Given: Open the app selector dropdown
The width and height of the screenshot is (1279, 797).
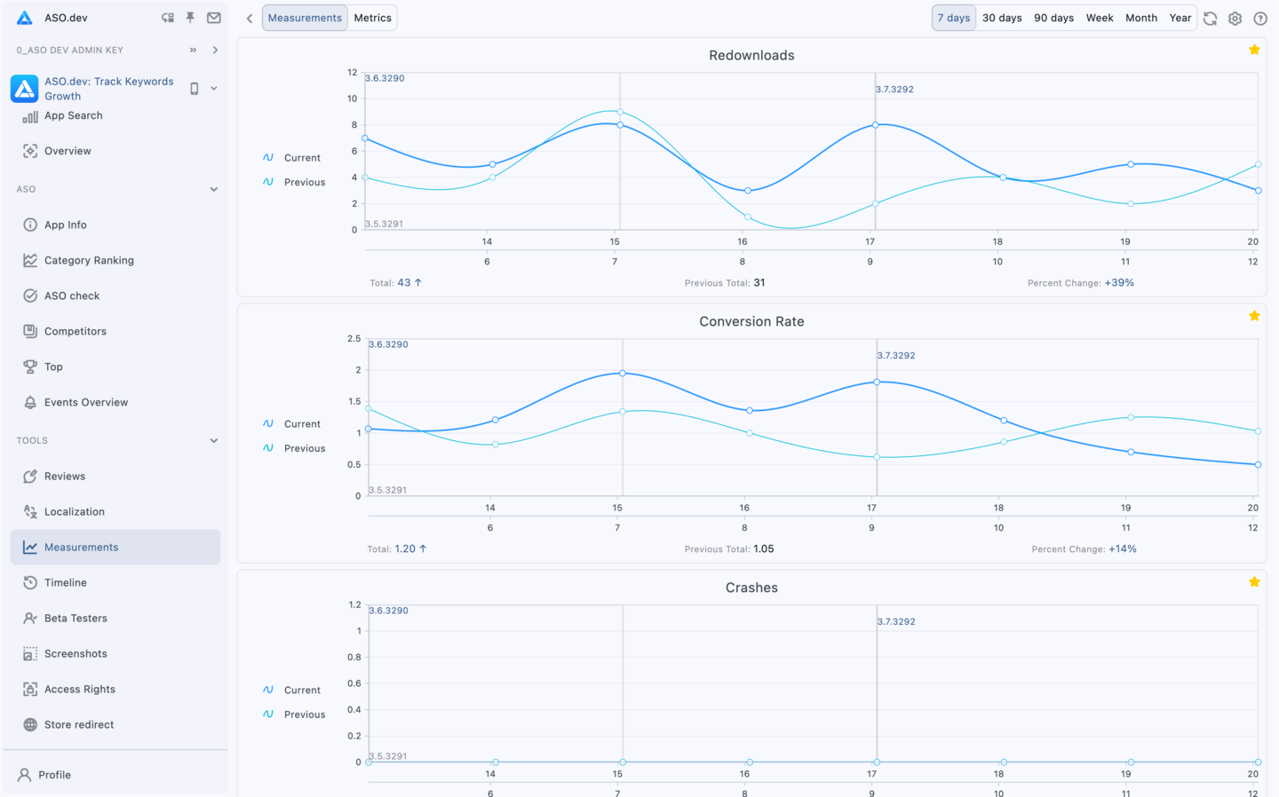Looking at the screenshot, I should click(211, 88).
